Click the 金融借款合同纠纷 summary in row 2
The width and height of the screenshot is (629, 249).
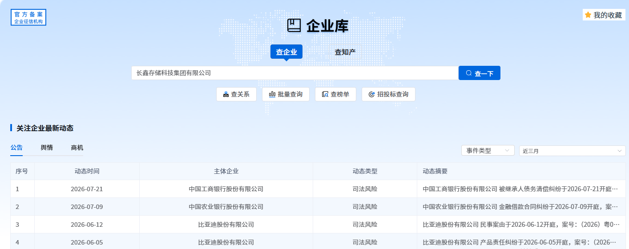[x=520, y=207]
